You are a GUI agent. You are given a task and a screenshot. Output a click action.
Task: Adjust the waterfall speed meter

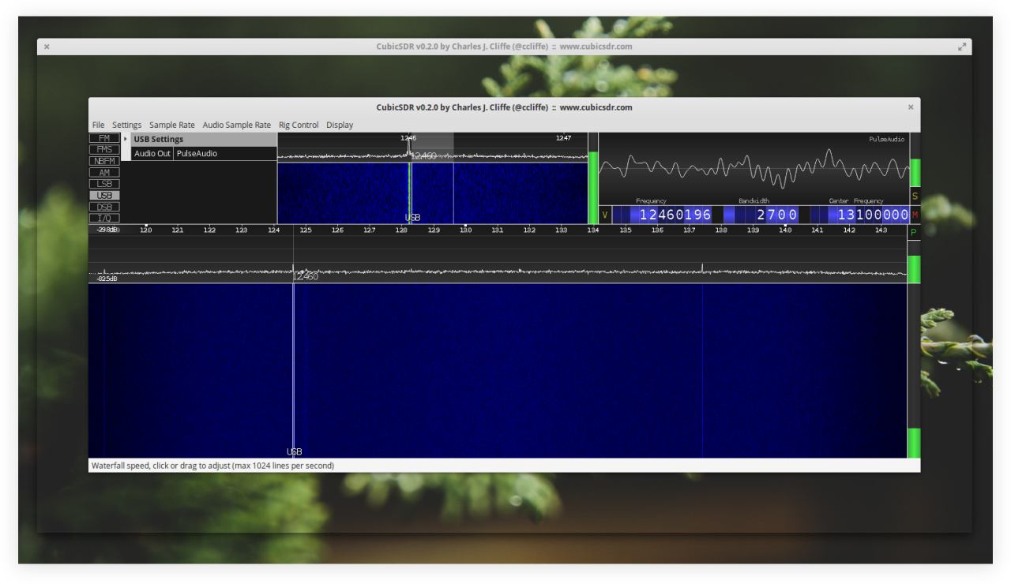(914, 371)
